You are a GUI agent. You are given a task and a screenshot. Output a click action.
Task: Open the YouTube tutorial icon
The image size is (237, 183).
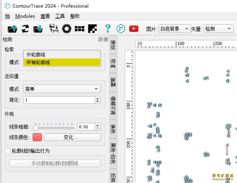pyautogui.click(x=134, y=29)
